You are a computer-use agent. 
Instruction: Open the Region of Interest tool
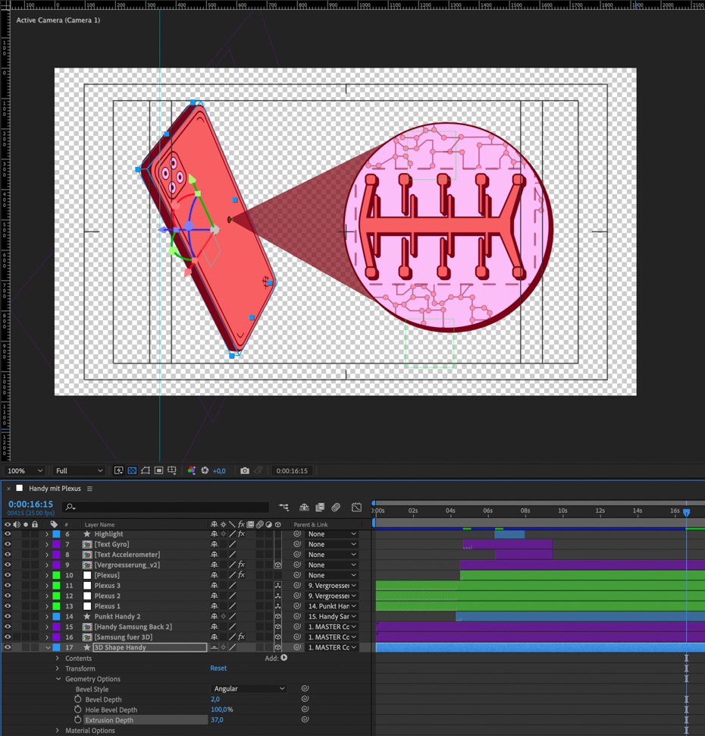pyautogui.click(x=158, y=471)
